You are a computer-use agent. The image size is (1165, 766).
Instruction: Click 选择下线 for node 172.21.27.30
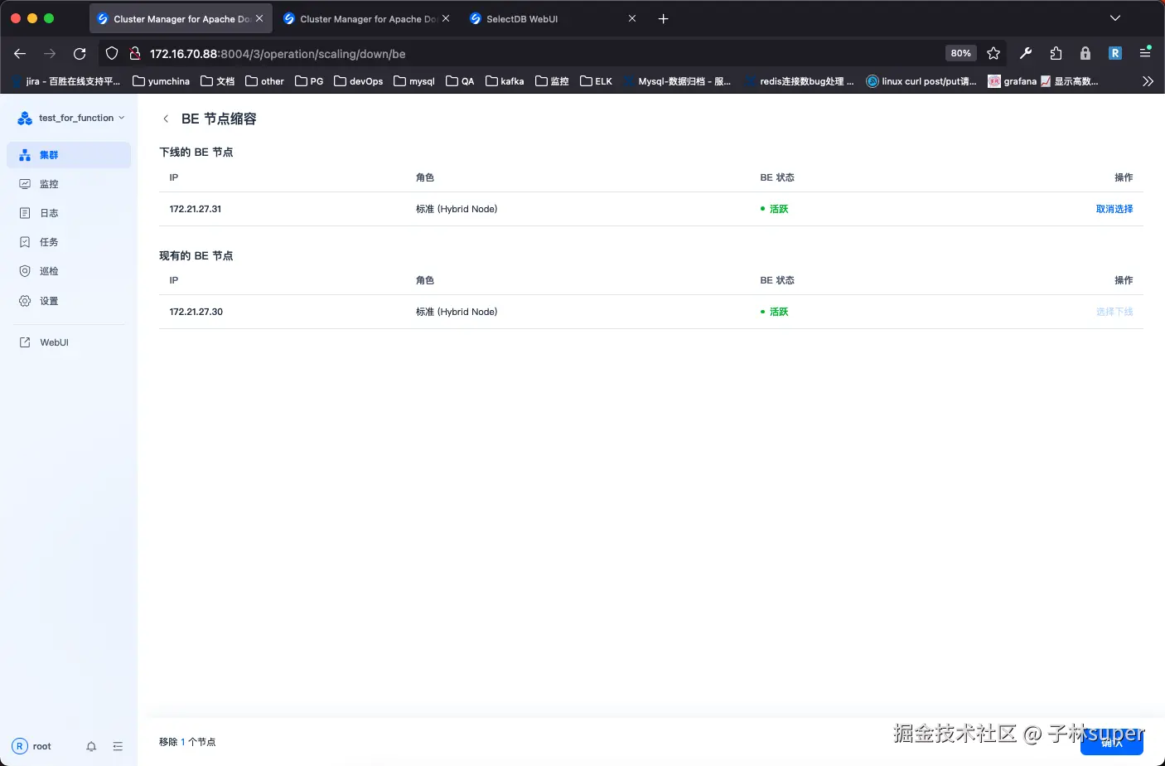click(1114, 312)
